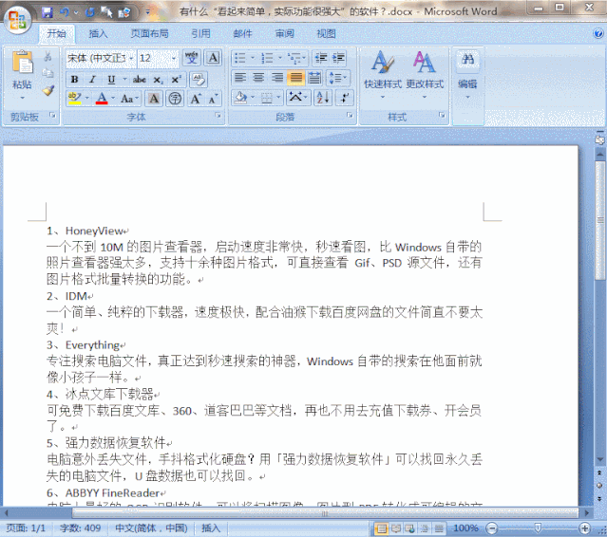The height and width of the screenshot is (537, 607).
Task: Zoom out with the minus button
Action: tap(492, 528)
